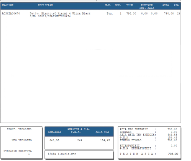Click the Μ.Μ. column header
Image resolution: width=191 pixels, height=161 pixels.
tap(108, 5)
